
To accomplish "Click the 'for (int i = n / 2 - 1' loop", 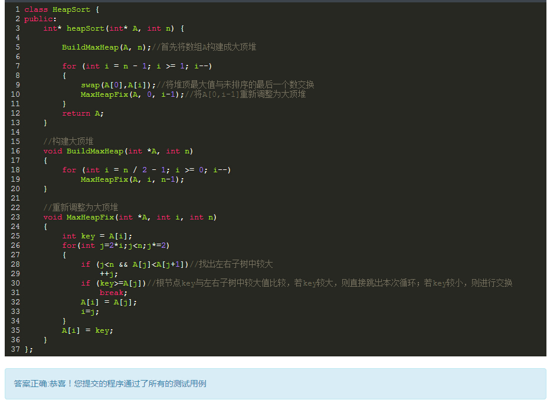I will (x=146, y=170).
